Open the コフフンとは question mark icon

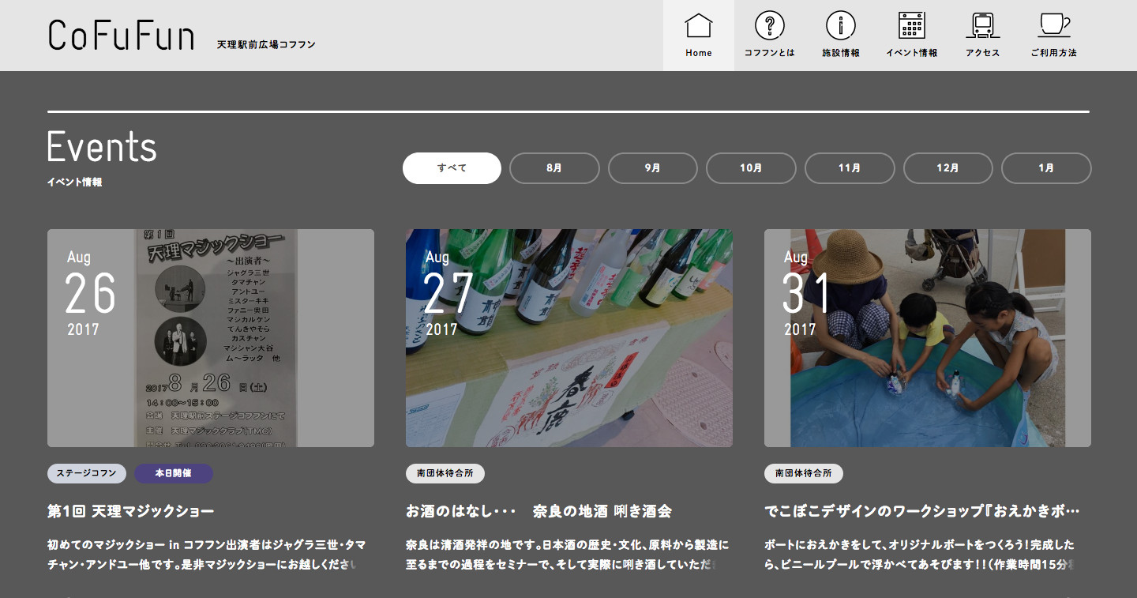(x=769, y=26)
